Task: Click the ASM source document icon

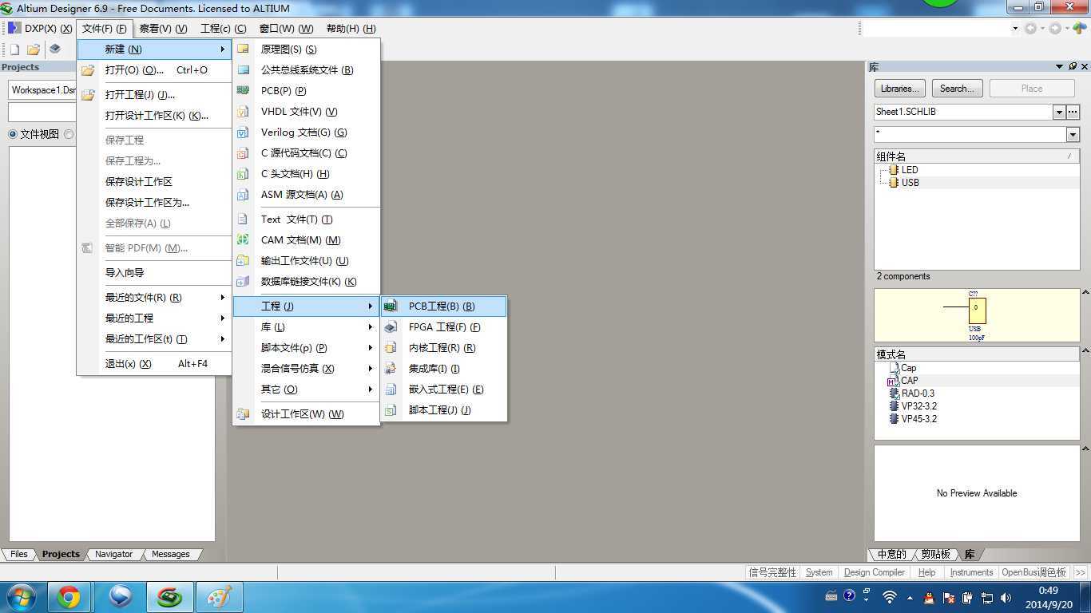Action: coord(243,194)
